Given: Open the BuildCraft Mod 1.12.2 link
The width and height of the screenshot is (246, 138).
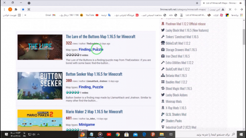Looking at the screenshot, I should [178, 69].
